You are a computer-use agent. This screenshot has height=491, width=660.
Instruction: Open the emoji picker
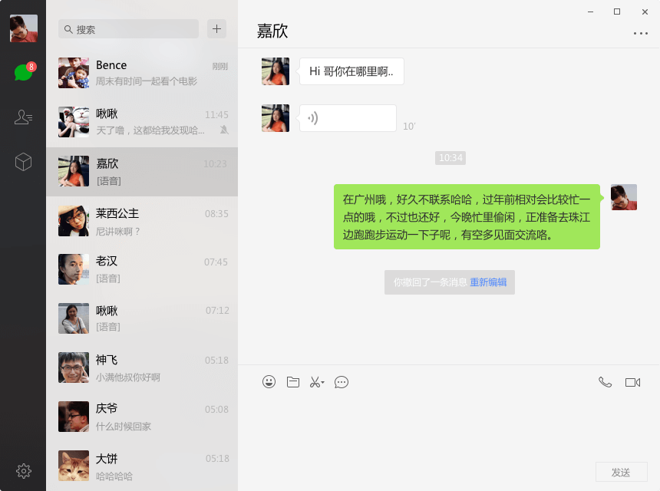(x=269, y=381)
